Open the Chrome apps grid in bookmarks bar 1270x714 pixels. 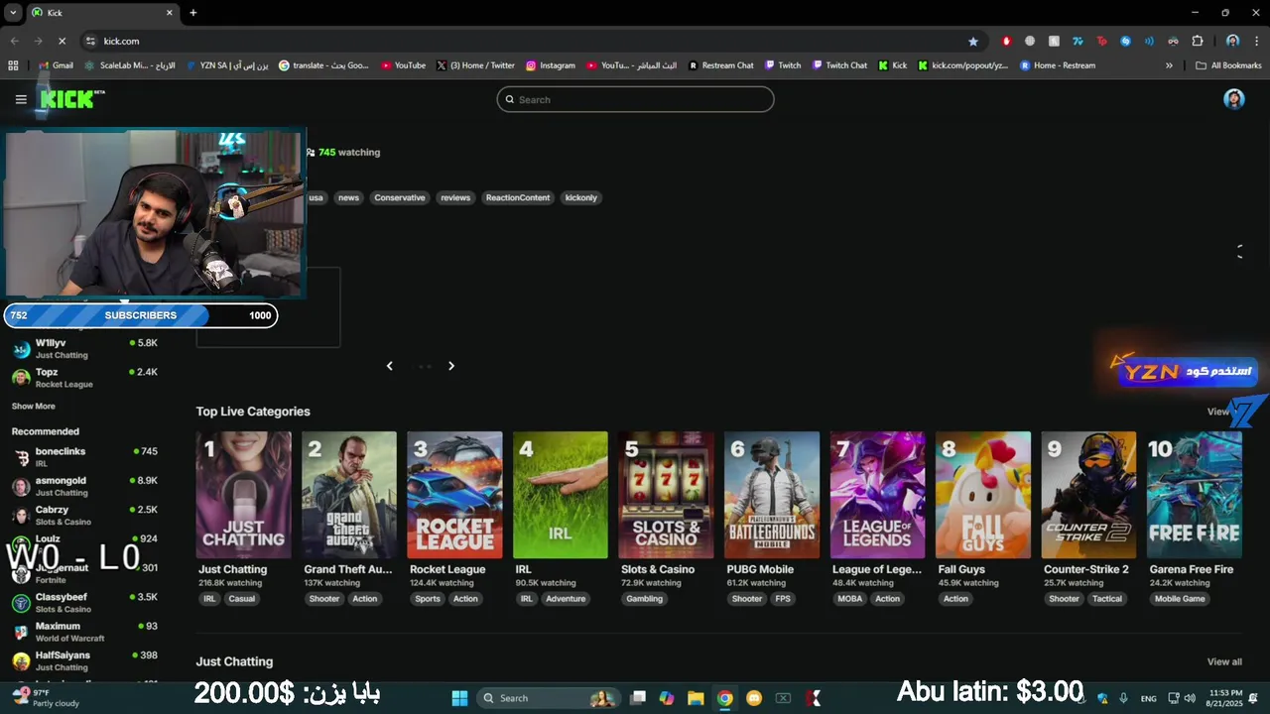13,65
